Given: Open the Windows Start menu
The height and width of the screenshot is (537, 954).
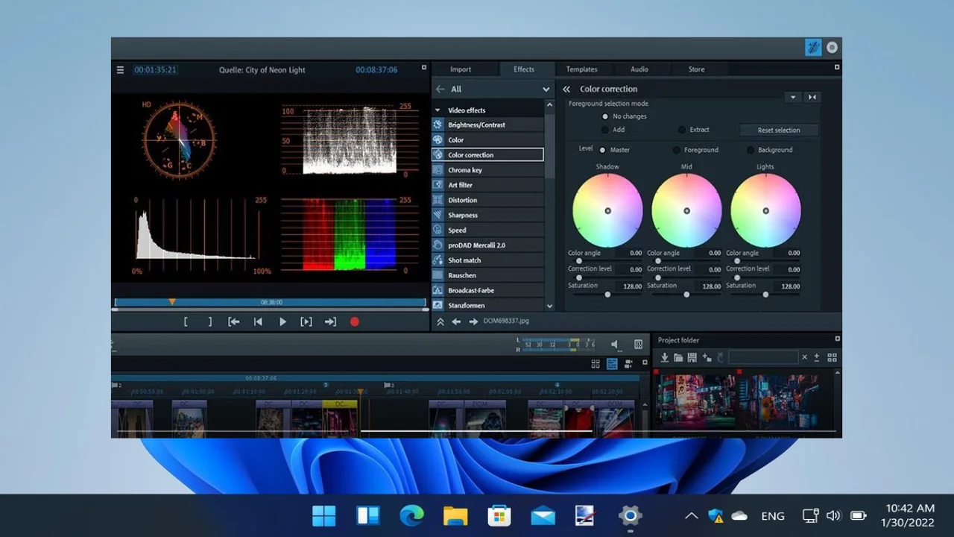Looking at the screenshot, I should pyautogui.click(x=323, y=515).
